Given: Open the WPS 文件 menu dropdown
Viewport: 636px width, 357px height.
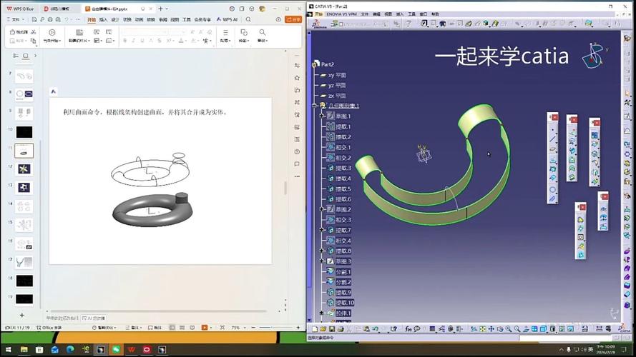Looking at the screenshot, I should 16,19.
